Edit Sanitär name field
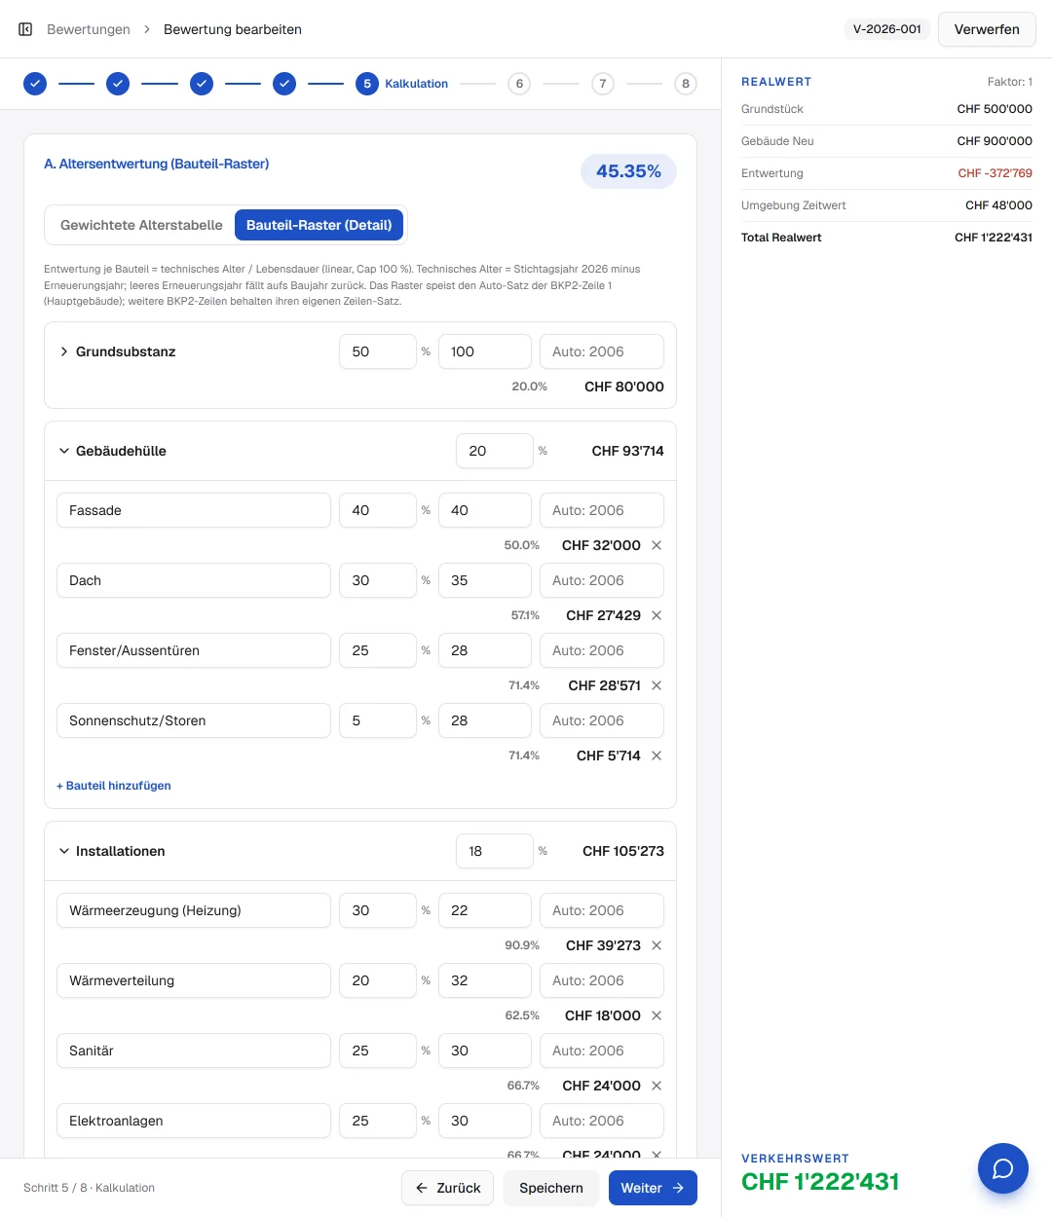The image size is (1052, 1217). point(194,1051)
